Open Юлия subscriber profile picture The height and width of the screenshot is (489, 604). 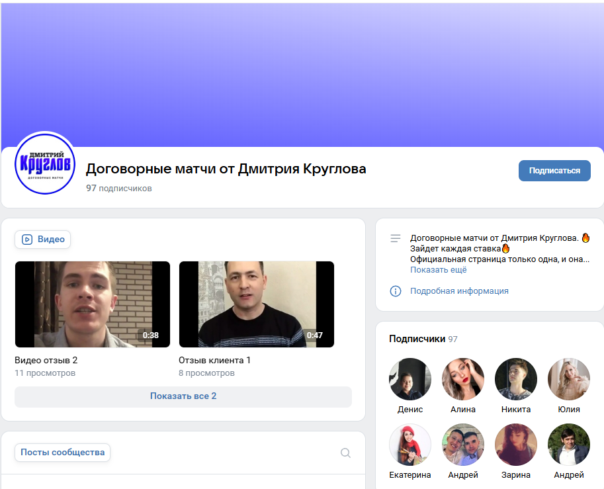[568, 378]
